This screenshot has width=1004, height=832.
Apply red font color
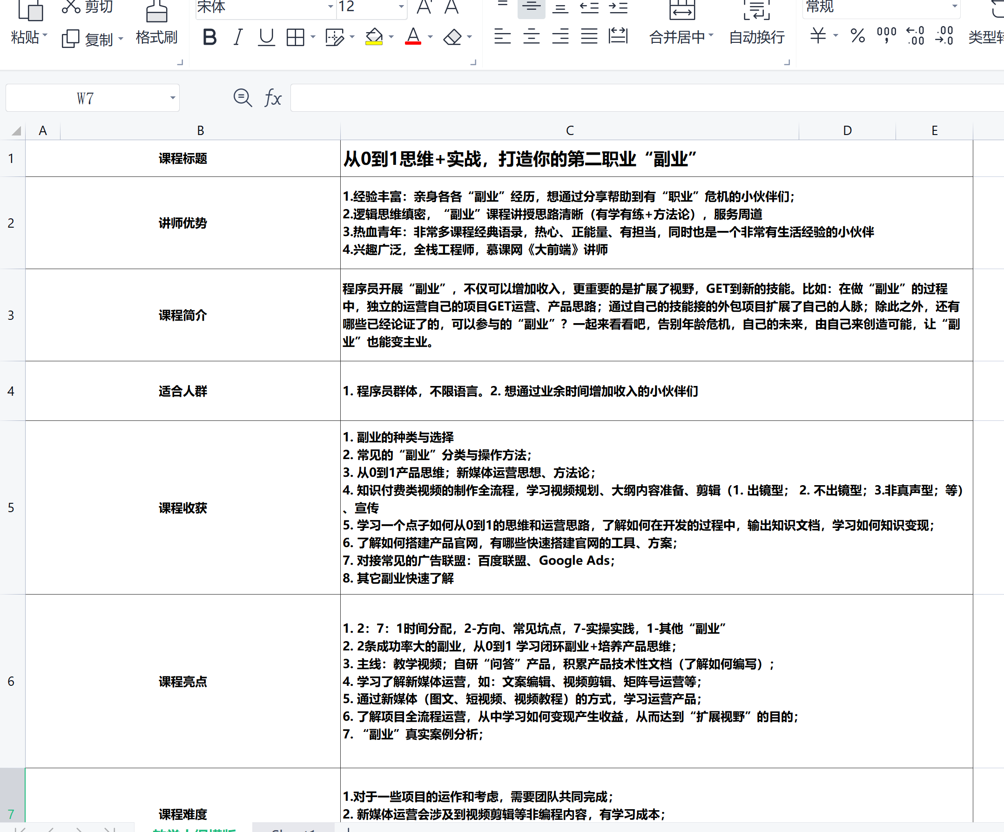coord(412,37)
